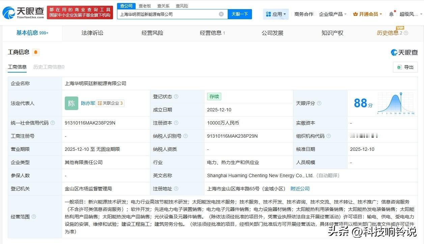Click help icon next to 组织机构代码

(329, 136)
